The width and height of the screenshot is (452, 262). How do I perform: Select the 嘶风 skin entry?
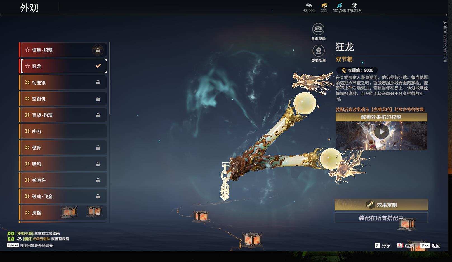63,164
